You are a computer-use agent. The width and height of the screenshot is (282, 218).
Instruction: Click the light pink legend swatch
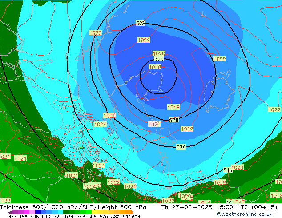32,212
